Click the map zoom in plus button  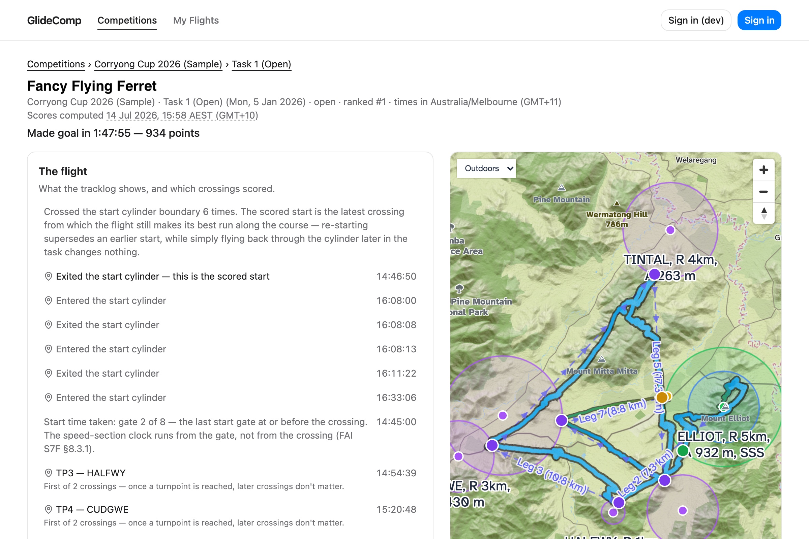pyautogui.click(x=763, y=170)
